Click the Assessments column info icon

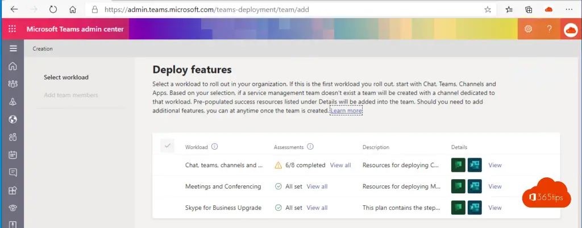coord(310,147)
